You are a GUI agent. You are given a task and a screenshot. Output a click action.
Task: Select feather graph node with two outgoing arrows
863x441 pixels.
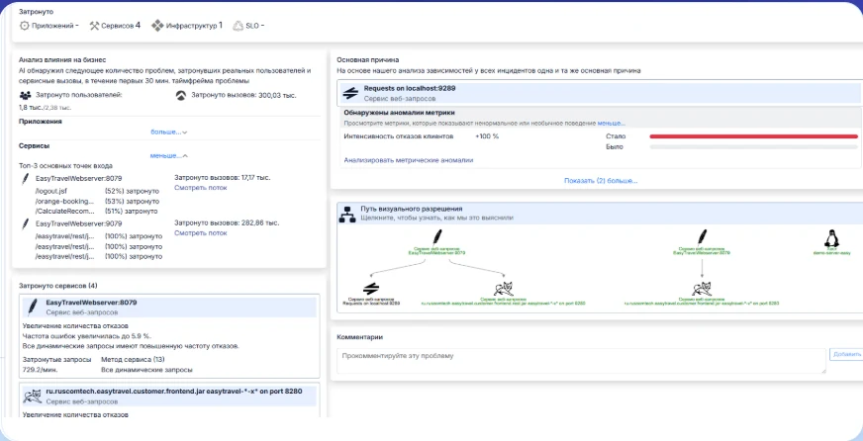pyautogui.click(x=437, y=237)
